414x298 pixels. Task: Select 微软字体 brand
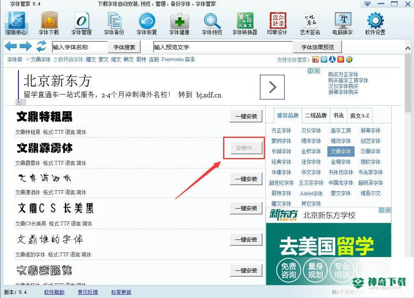[370, 162]
